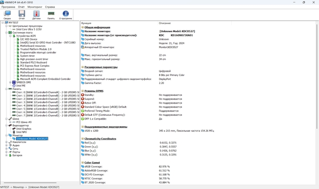Open the О программе info icon
This screenshot has width=319, height=189.
click(66, 15)
